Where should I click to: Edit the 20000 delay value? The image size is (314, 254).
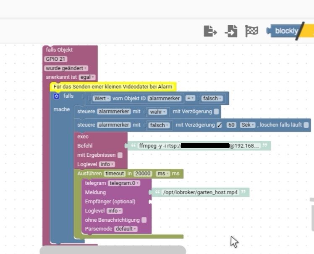pyautogui.click(x=143, y=174)
